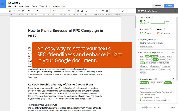Click the document vertical scrollbar
The height and width of the screenshot is (111, 178).
tap(135, 22)
